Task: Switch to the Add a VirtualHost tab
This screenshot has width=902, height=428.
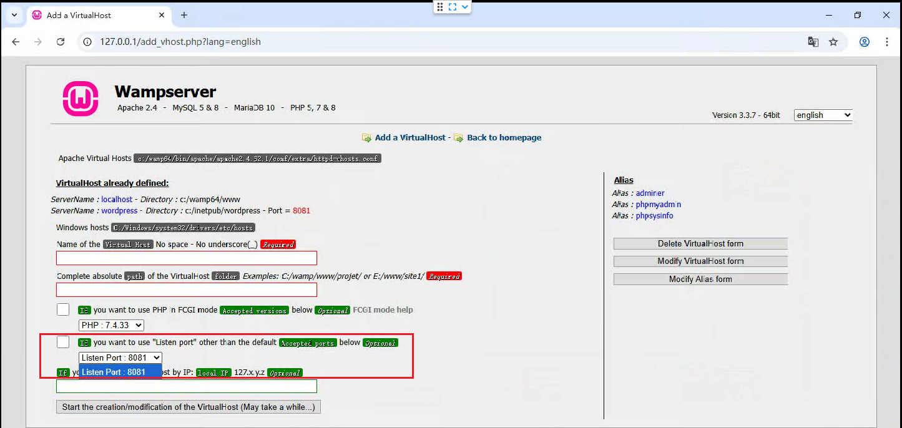Action: (x=99, y=15)
